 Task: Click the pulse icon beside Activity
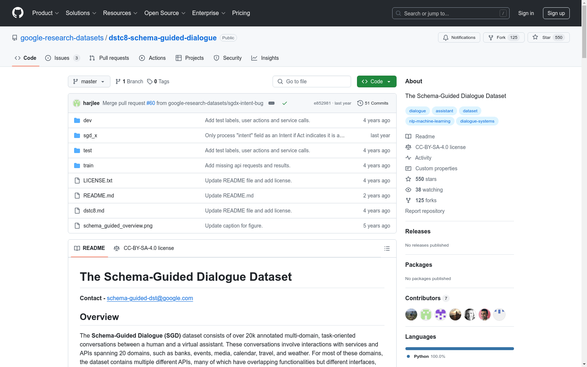408,158
